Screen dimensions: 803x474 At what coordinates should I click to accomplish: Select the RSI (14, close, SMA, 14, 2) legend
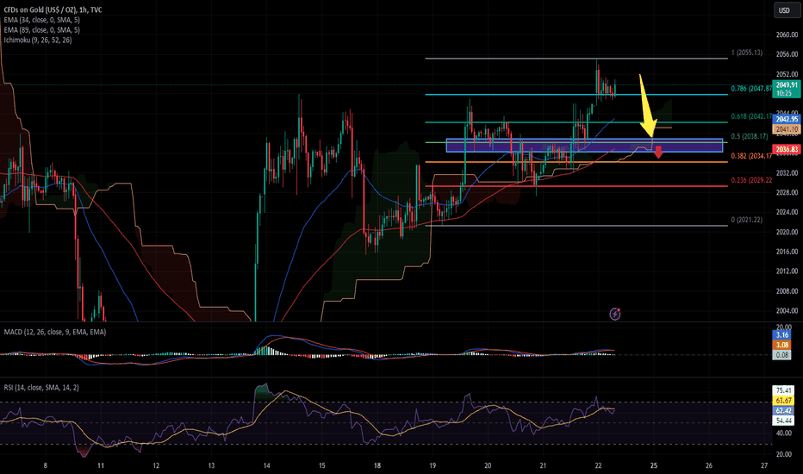tap(41, 388)
